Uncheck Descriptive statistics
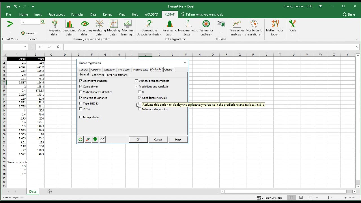The width and height of the screenshot is (361, 203). pyautogui.click(x=81, y=81)
